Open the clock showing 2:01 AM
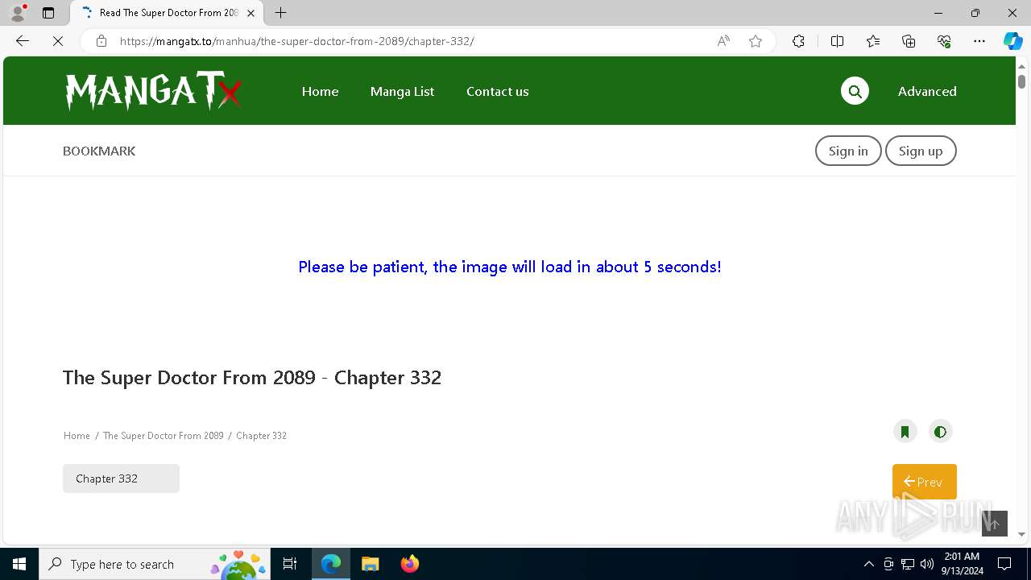The image size is (1031, 580). [962, 564]
